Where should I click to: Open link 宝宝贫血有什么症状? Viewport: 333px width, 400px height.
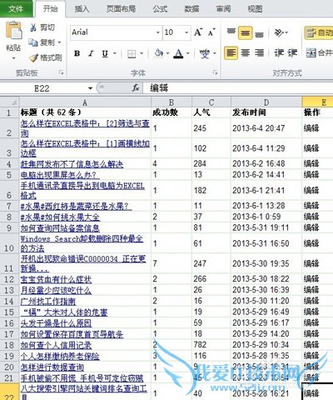[x=56, y=279]
